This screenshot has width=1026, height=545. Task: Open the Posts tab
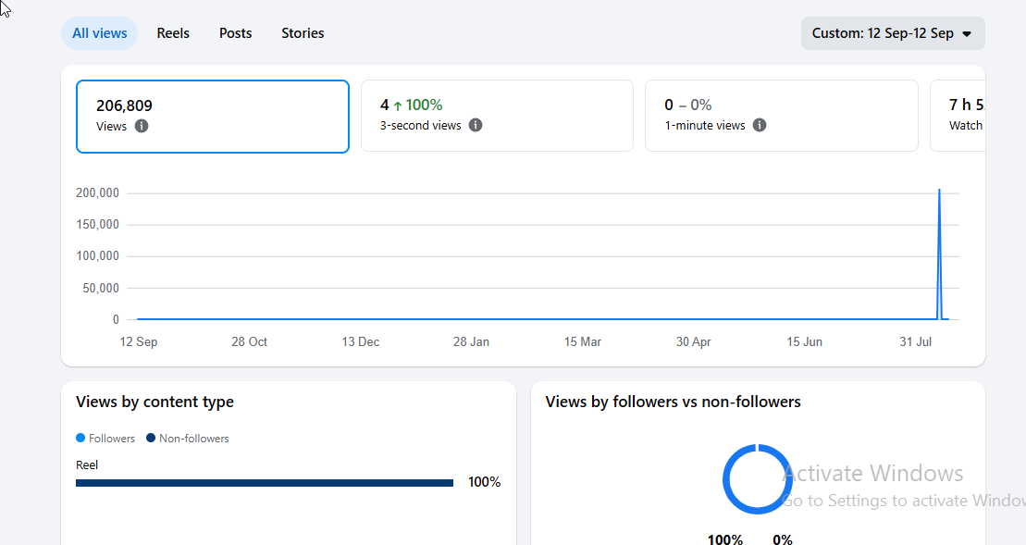[x=236, y=33]
